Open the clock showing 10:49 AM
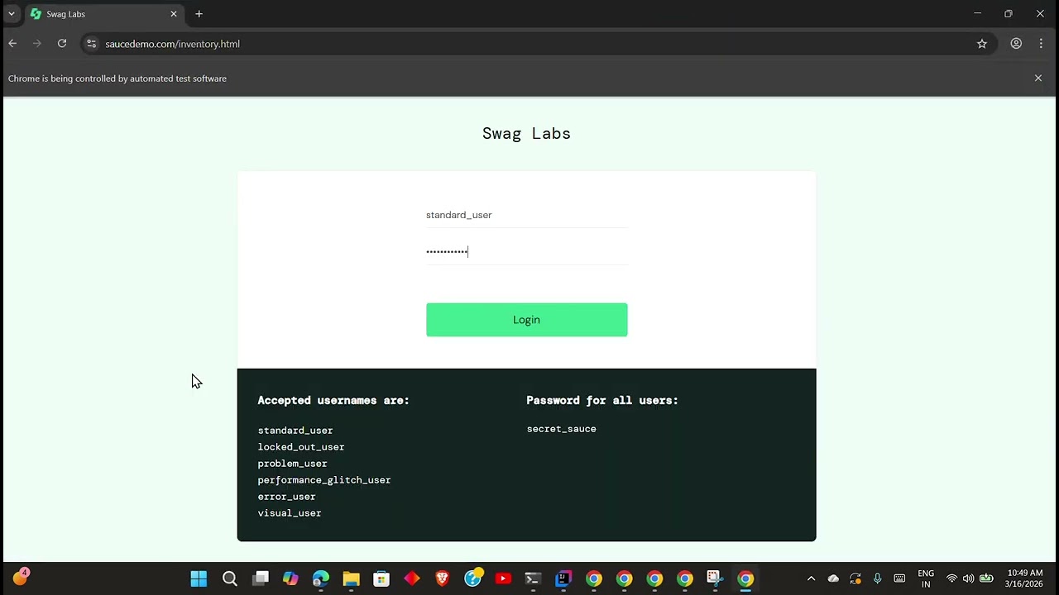 (1025, 578)
